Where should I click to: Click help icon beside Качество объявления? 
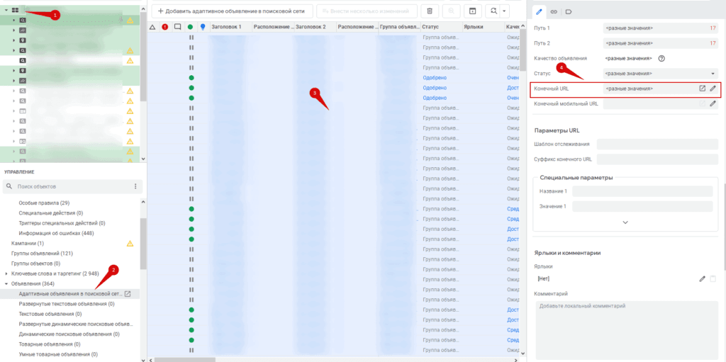point(661,58)
